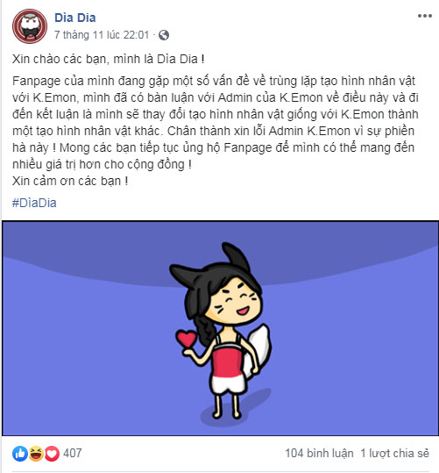Click the black fox ears on the character
Viewport: 439px width, 473px height.
[211, 263]
